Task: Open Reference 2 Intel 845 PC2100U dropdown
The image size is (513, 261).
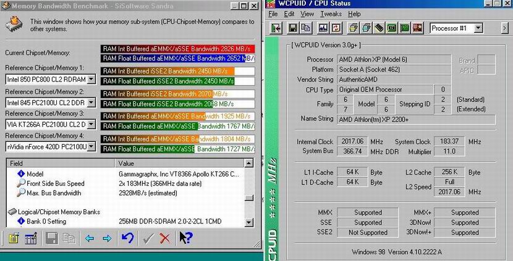Action: [91, 102]
